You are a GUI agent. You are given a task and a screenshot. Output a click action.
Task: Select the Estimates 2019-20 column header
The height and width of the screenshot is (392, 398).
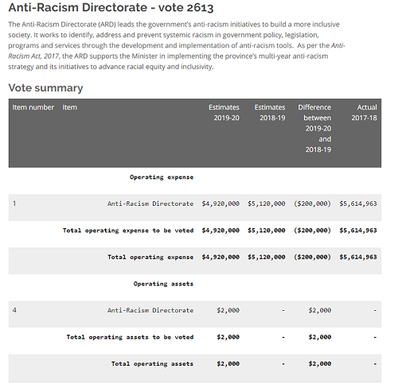(x=224, y=112)
